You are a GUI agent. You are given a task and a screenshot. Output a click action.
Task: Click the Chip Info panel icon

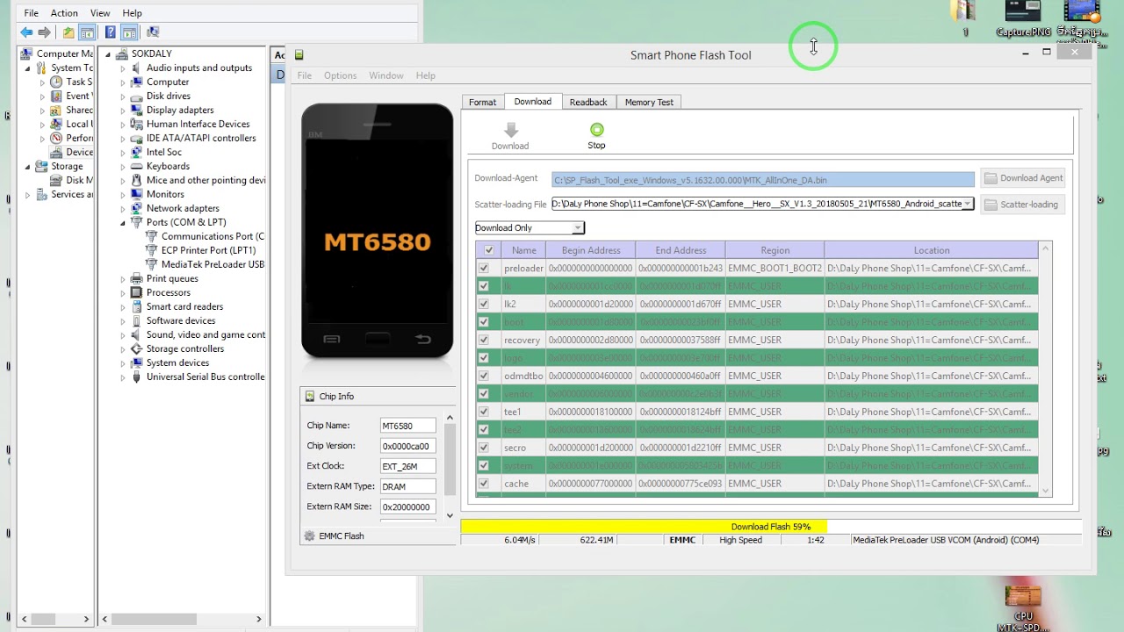point(310,397)
